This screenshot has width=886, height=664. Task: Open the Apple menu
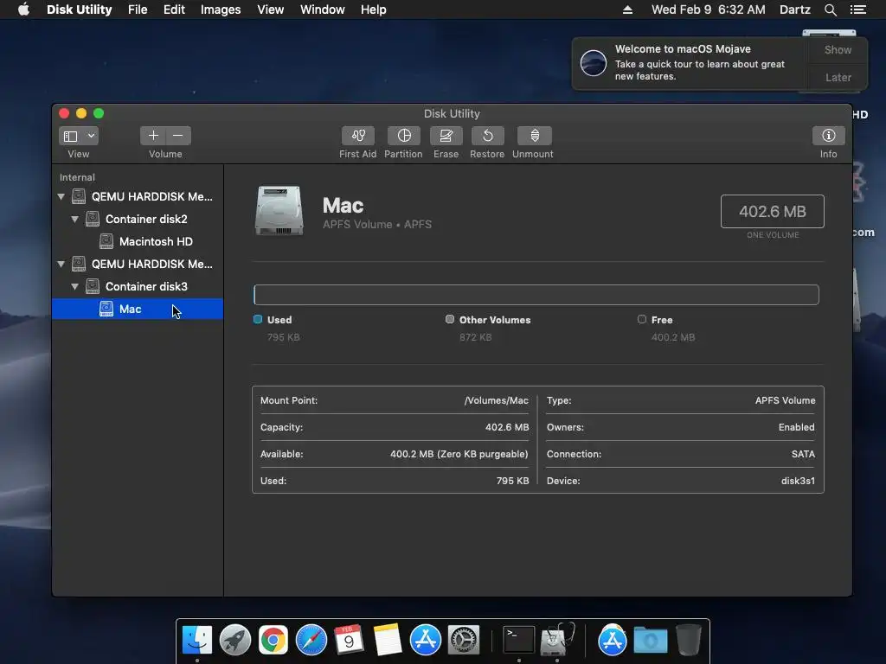tap(23, 10)
